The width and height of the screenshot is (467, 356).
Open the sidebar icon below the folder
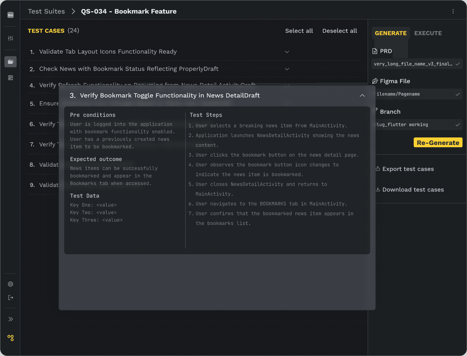pyautogui.click(x=11, y=78)
